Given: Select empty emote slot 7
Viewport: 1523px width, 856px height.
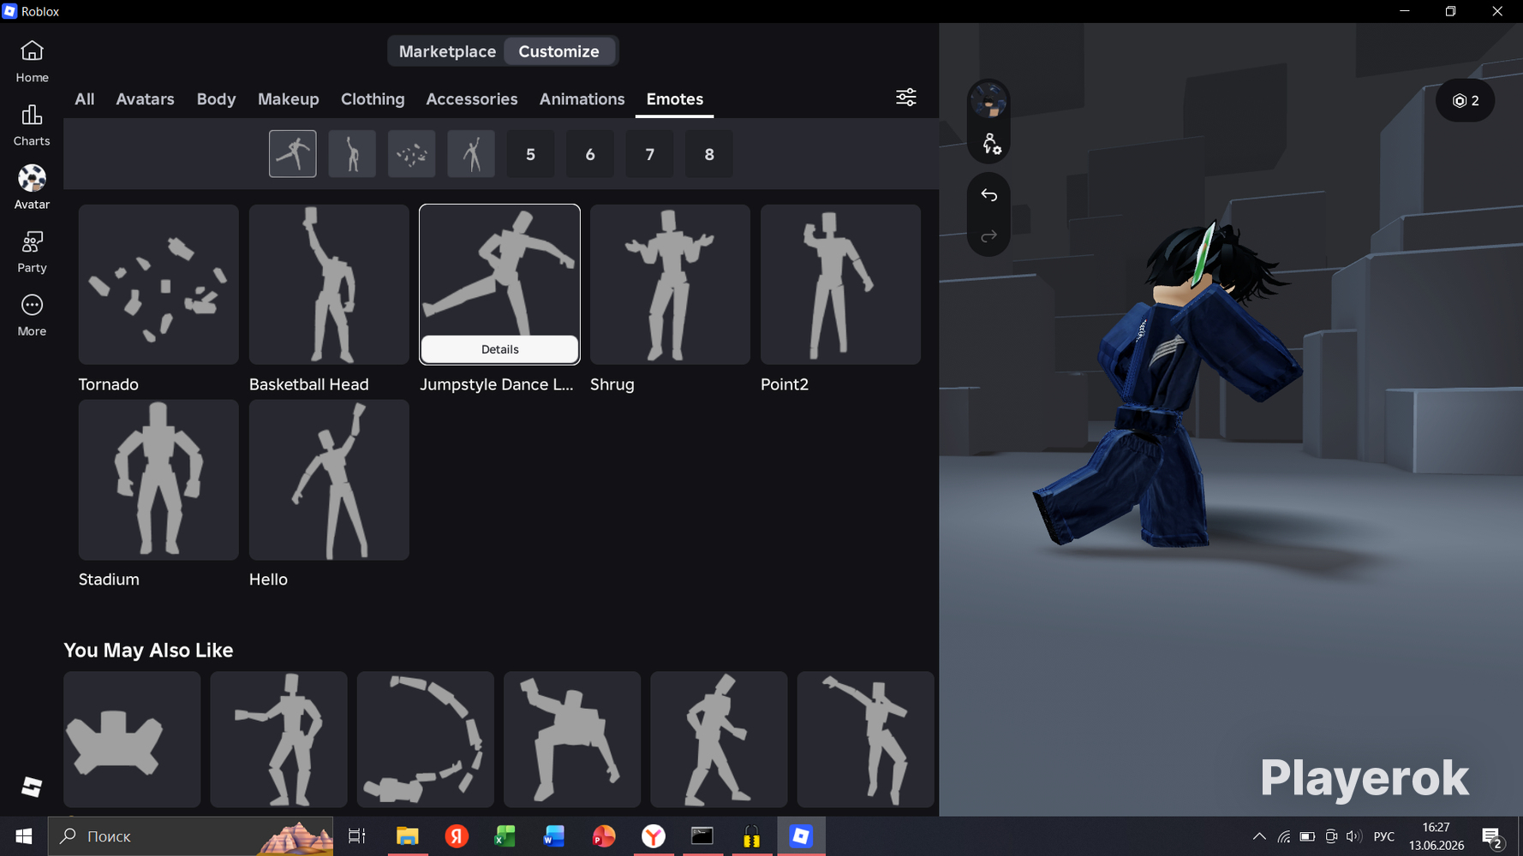Looking at the screenshot, I should click(650, 154).
